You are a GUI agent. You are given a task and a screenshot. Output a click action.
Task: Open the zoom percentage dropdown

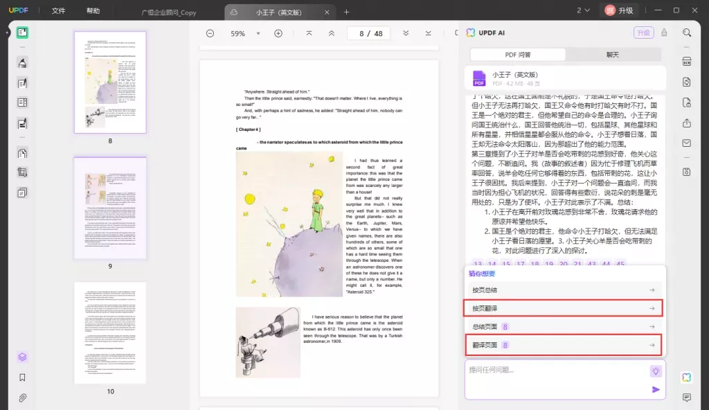click(258, 33)
